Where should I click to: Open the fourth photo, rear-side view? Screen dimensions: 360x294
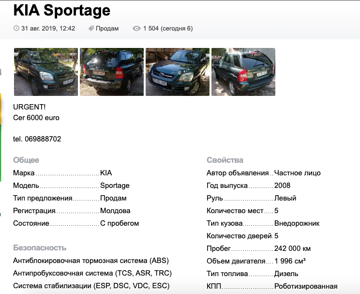click(x=243, y=72)
